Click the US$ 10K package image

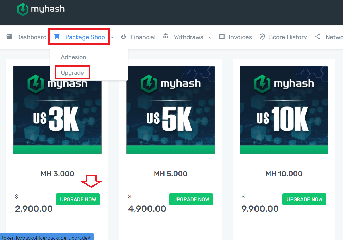(284, 110)
